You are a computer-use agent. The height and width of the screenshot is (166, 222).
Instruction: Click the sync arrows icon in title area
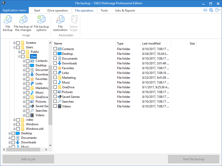[x=205, y=10]
